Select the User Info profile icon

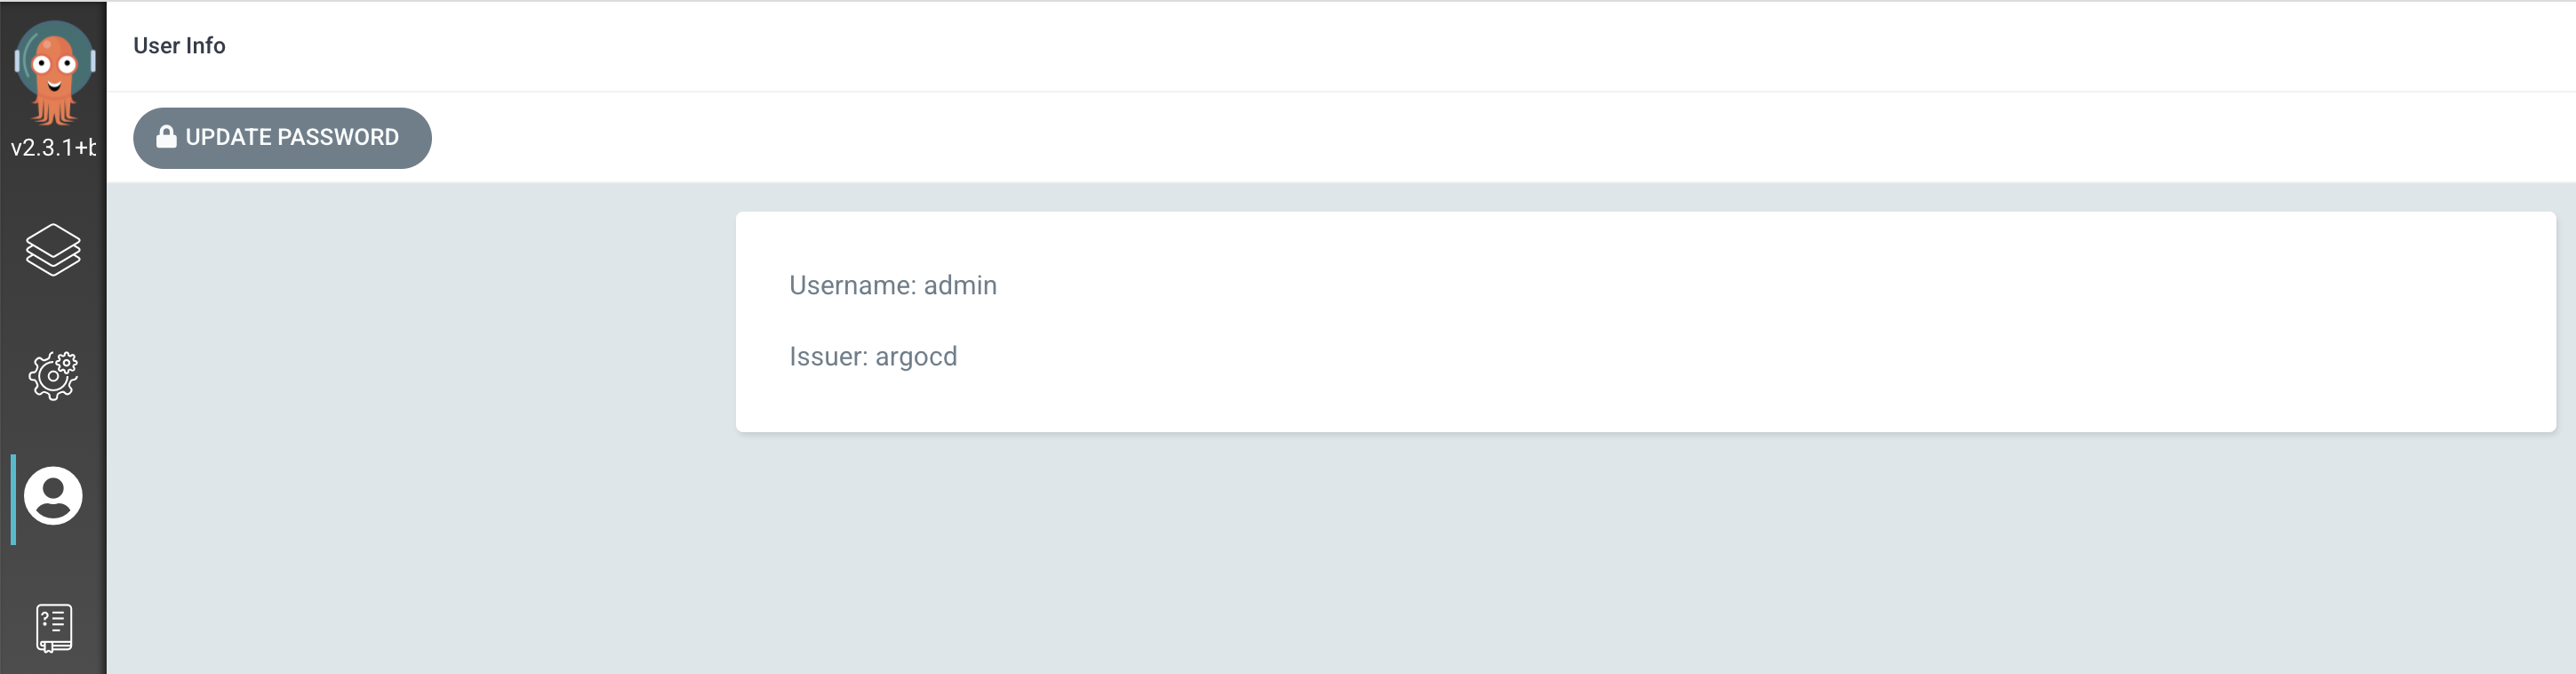coord(53,496)
